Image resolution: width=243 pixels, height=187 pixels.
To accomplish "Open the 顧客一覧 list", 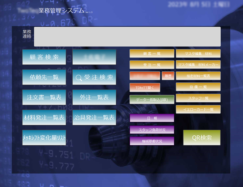I will coord(152,53).
